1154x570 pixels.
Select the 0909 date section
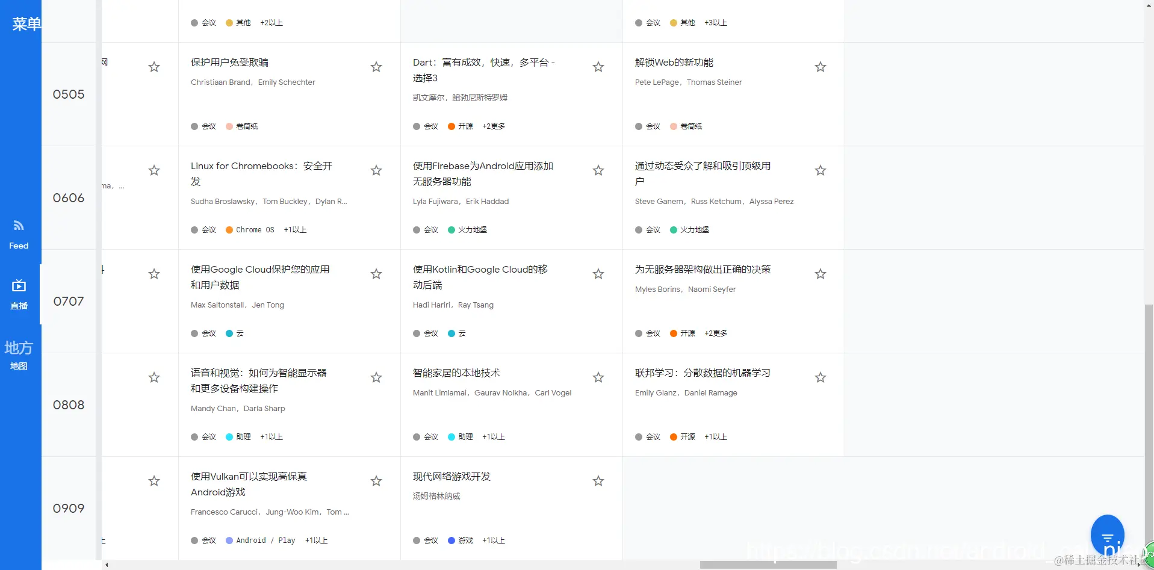coord(68,508)
